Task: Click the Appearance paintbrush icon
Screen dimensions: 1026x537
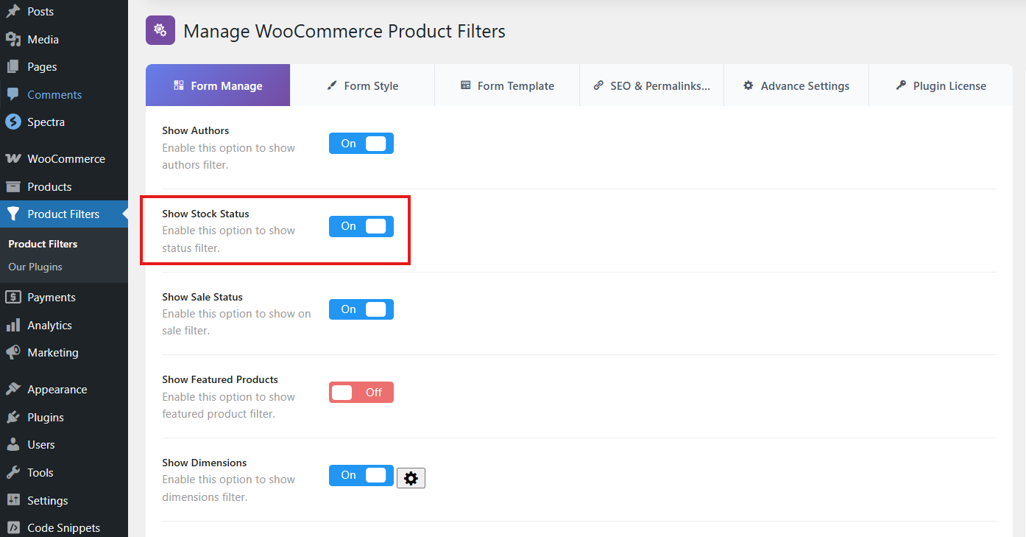Action: [x=13, y=390]
